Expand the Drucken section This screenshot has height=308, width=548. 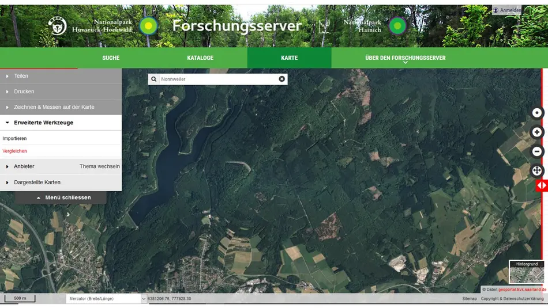tap(61, 92)
